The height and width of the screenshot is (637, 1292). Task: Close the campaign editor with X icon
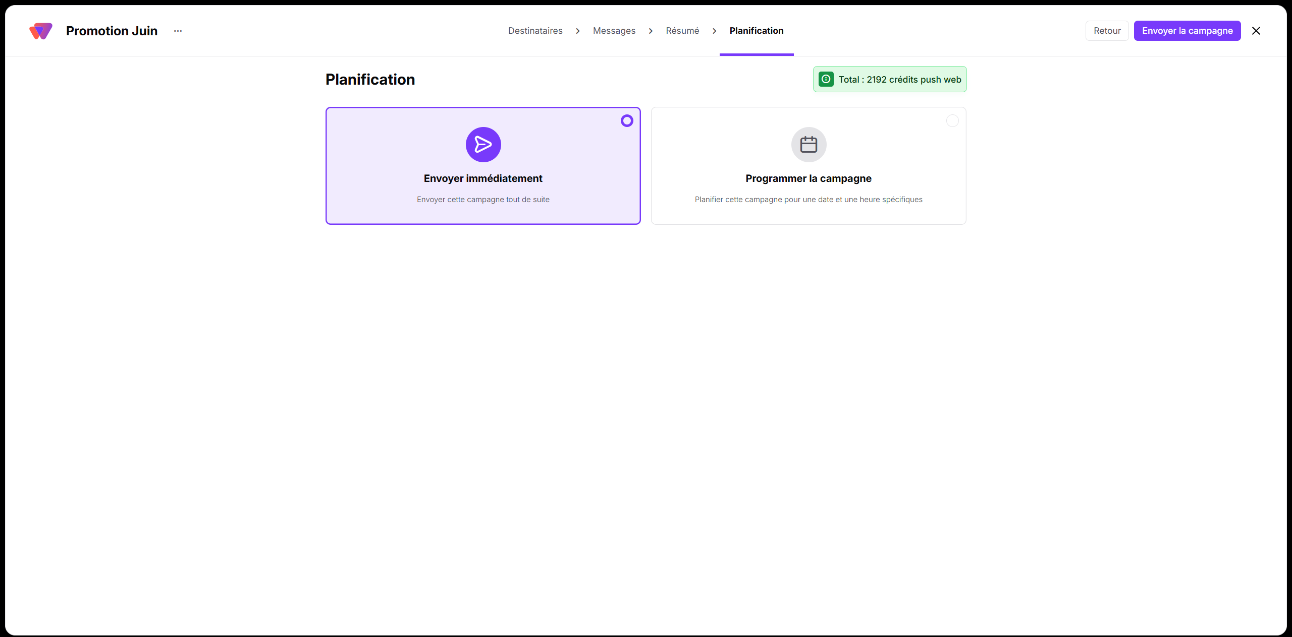click(x=1256, y=31)
